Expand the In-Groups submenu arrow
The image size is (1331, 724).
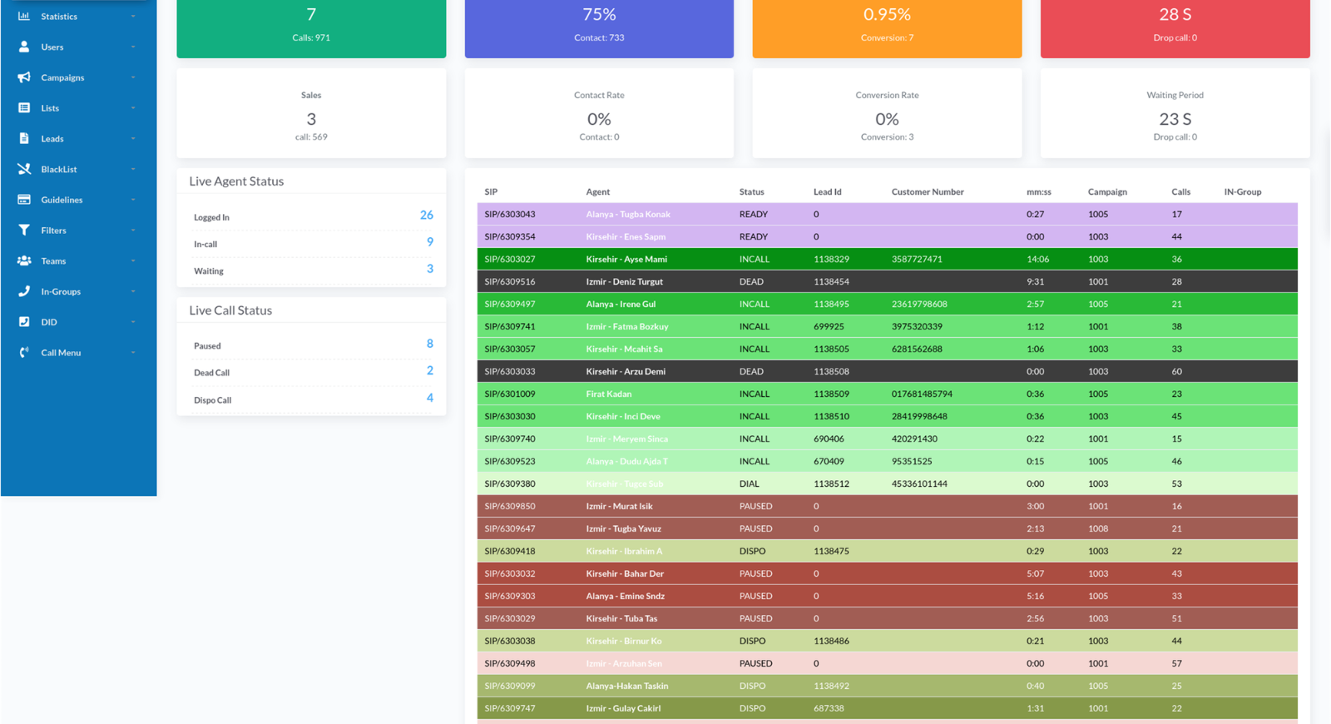pyautogui.click(x=133, y=291)
